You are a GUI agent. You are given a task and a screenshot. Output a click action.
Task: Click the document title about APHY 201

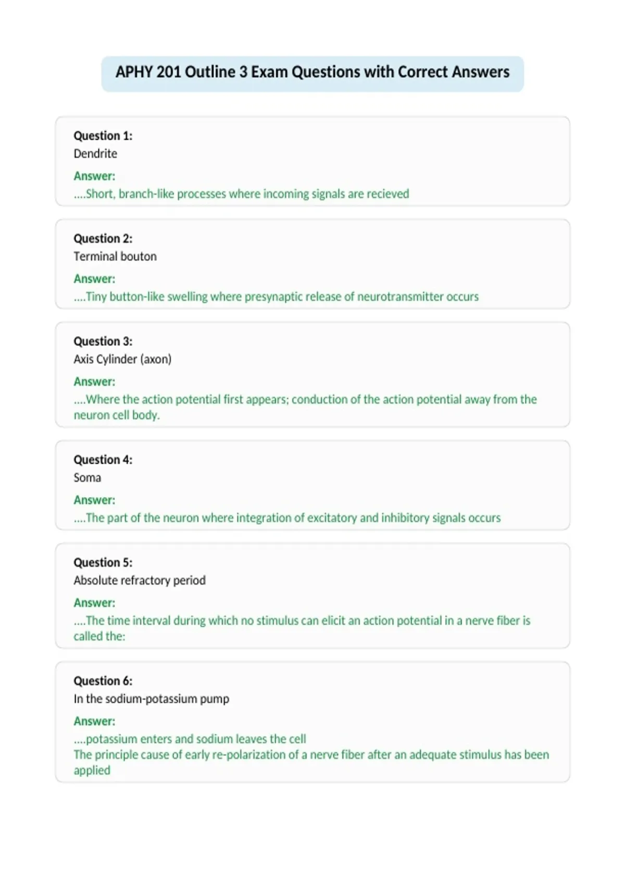[312, 72]
